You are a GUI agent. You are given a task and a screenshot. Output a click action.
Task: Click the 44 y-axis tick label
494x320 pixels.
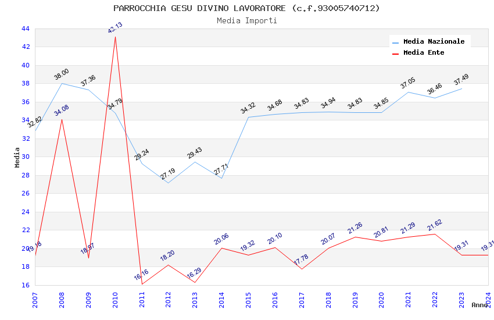pyautogui.click(x=26, y=29)
